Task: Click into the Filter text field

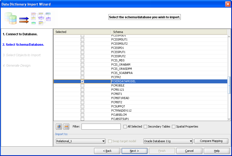Action: click(x=101, y=126)
